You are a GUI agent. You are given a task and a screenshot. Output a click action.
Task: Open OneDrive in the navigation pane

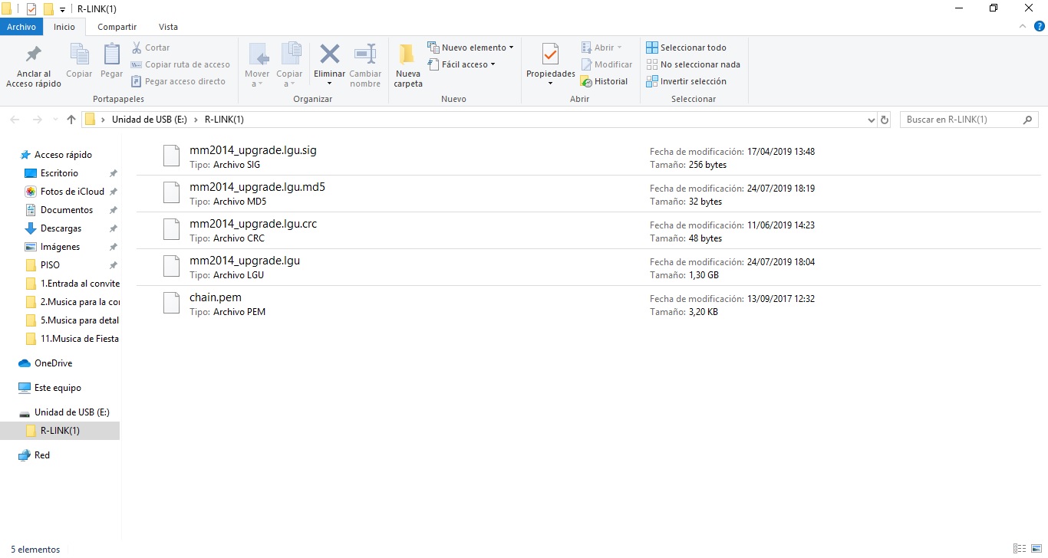[53, 363]
